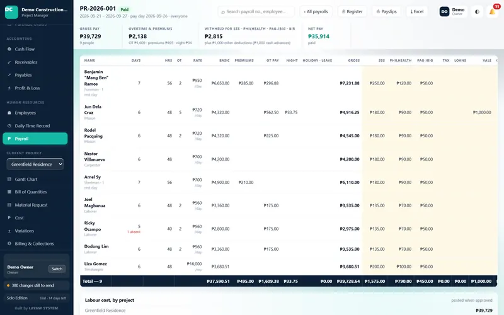Click Nestor Villanueva name
Viewport: 504px width, 315px height.
94,156
